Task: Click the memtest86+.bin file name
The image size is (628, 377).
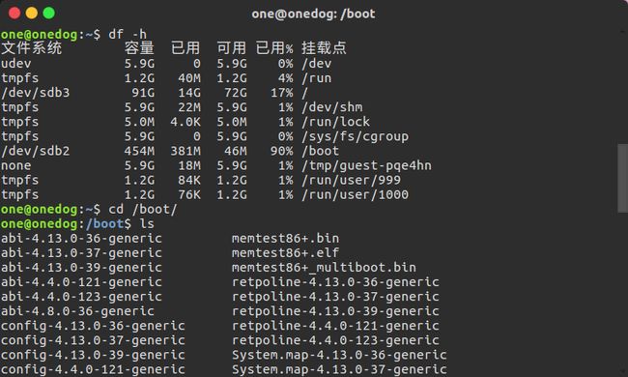Action: click(x=285, y=239)
